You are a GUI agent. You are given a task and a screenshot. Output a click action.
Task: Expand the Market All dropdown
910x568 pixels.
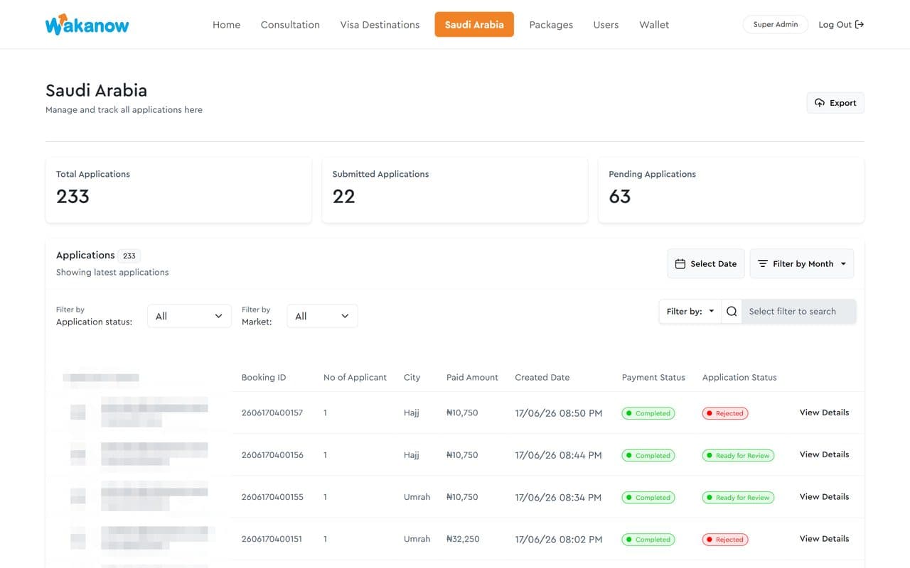tap(322, 316)
